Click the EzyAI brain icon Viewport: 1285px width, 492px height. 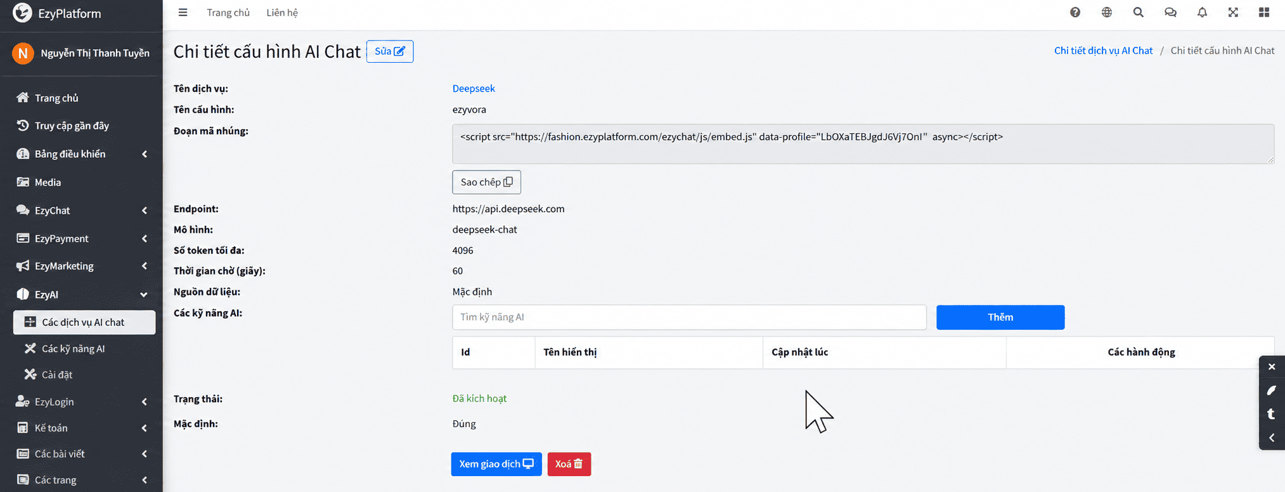point(23,294)
